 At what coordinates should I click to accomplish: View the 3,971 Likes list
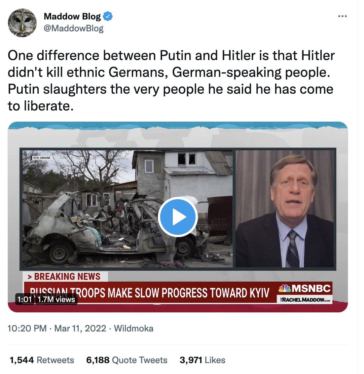pos(202,360)
